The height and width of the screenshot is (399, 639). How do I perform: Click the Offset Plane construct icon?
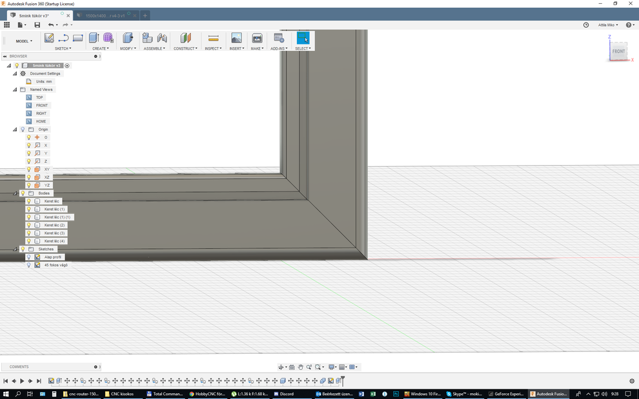coord(186,38)
